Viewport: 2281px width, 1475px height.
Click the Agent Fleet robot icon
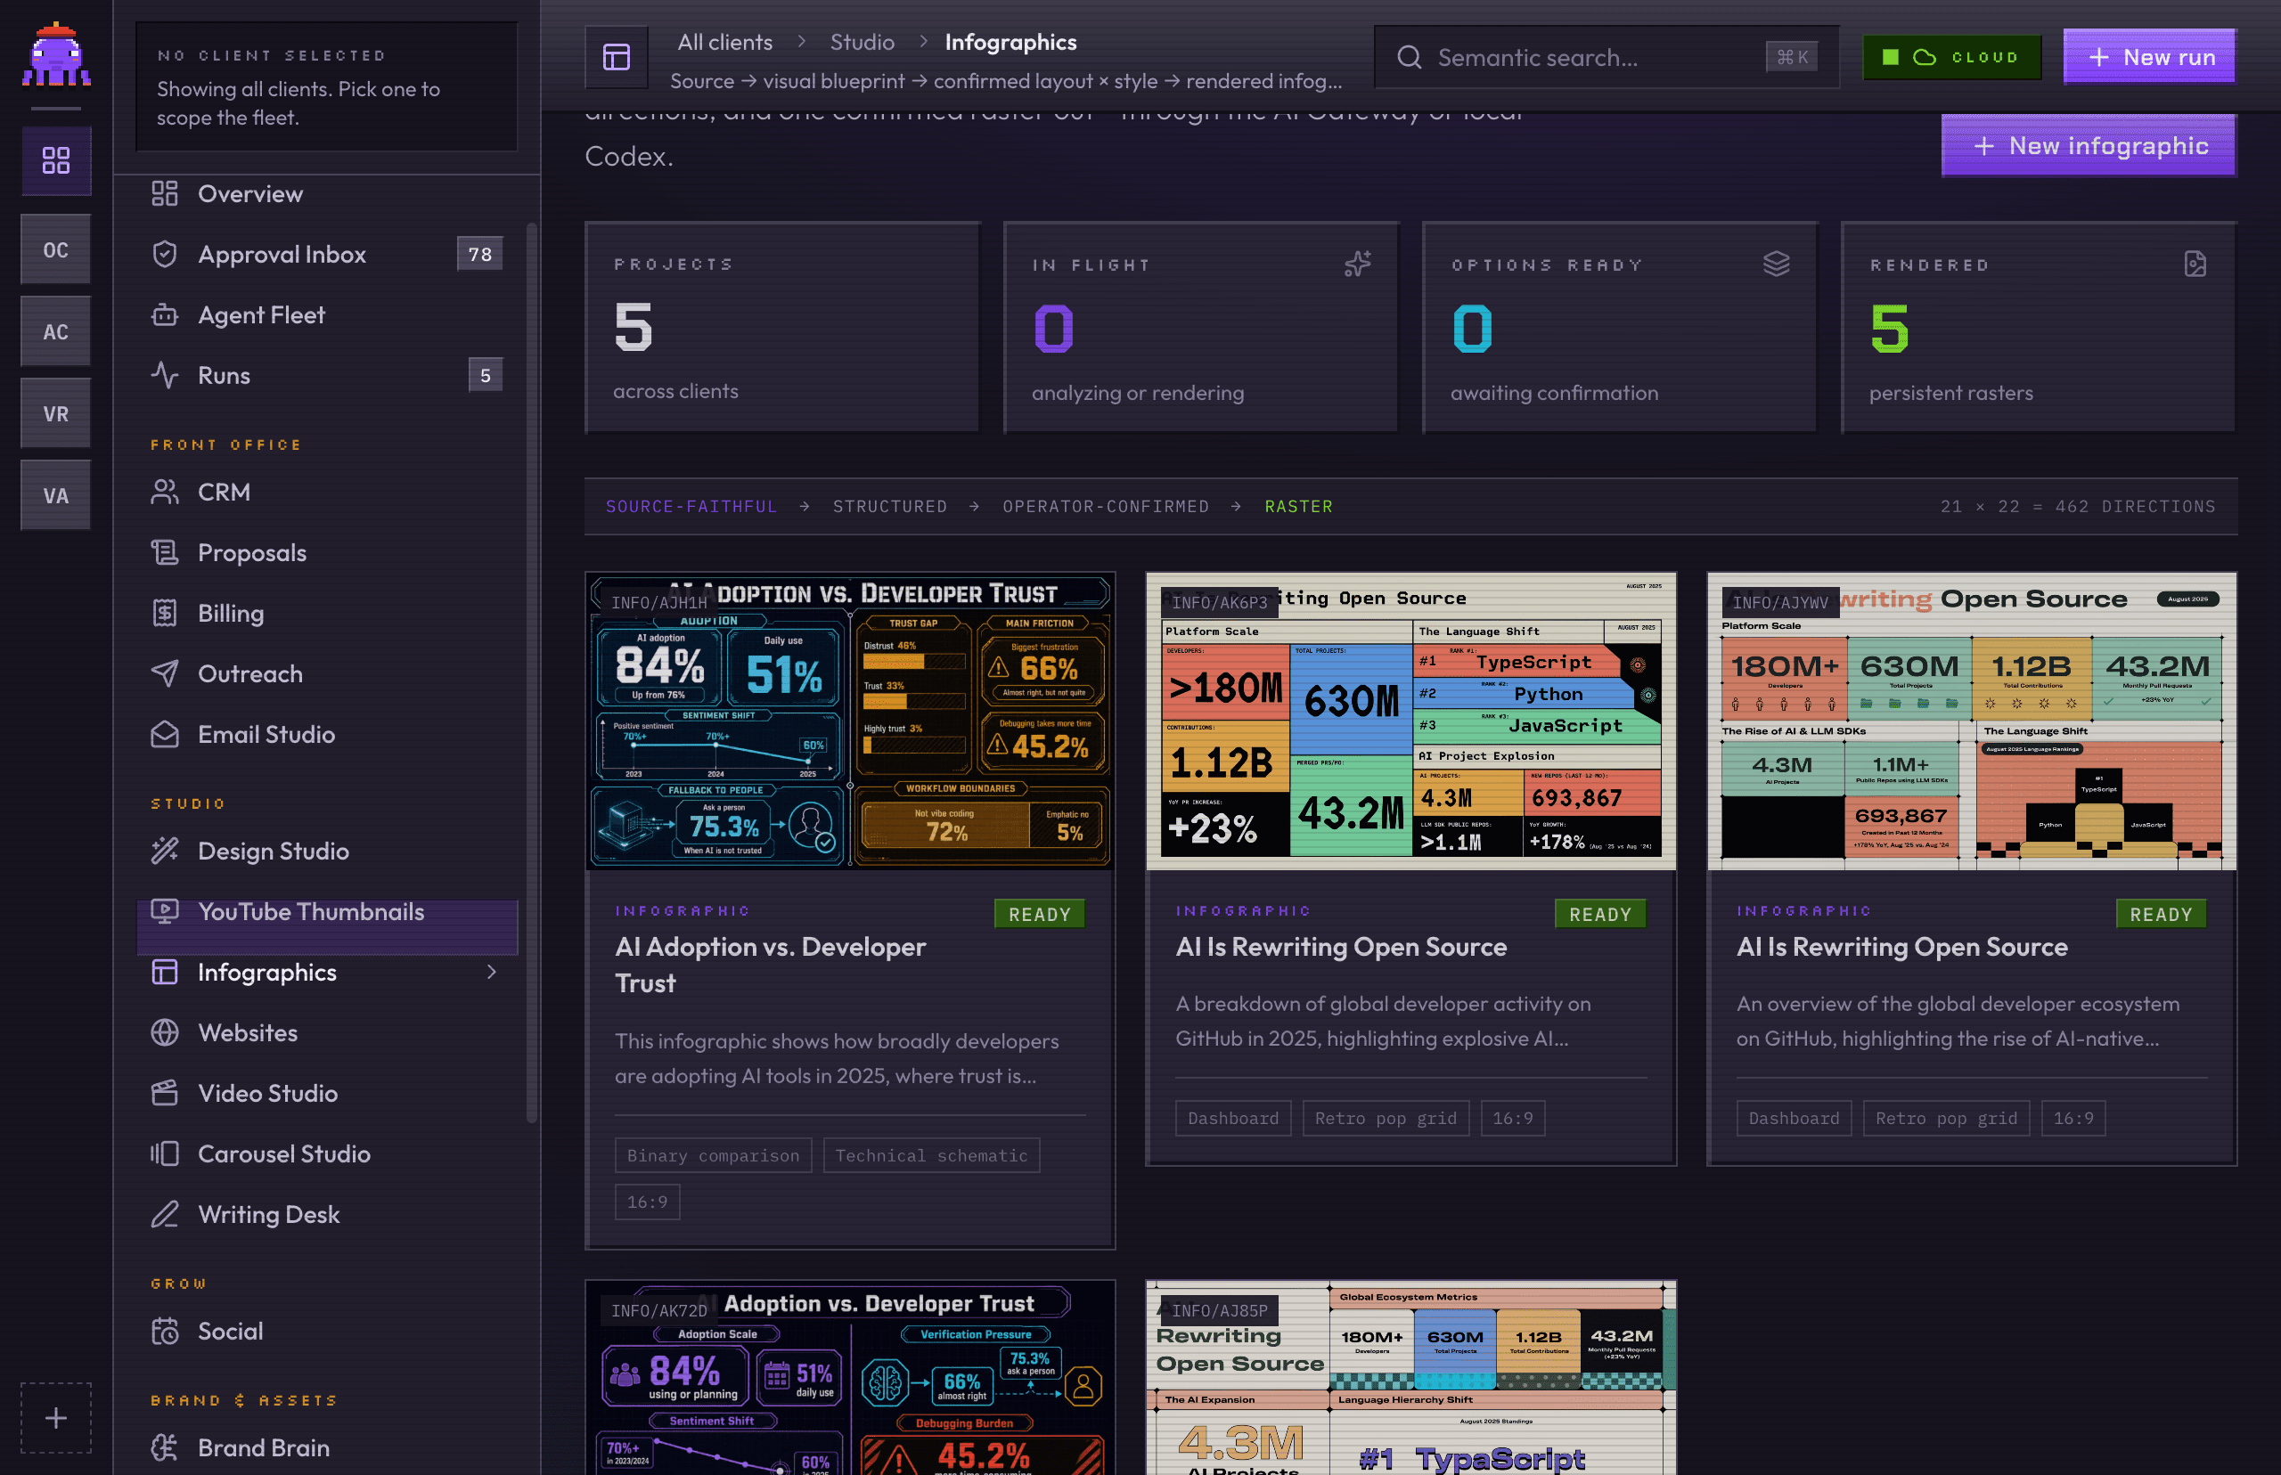pos(165,314)
